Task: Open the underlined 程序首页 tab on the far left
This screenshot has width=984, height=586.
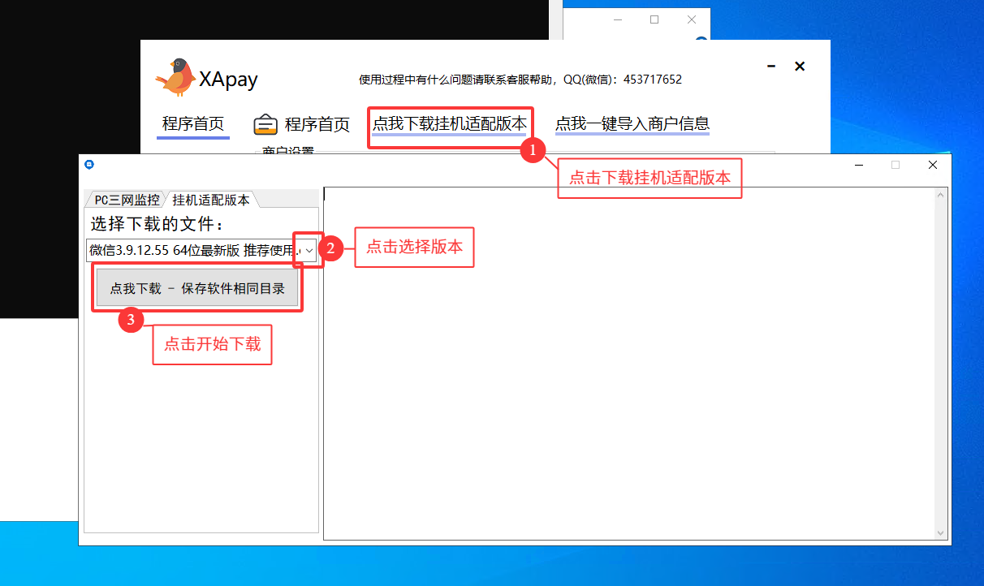Action: click(x=192, y=124)
